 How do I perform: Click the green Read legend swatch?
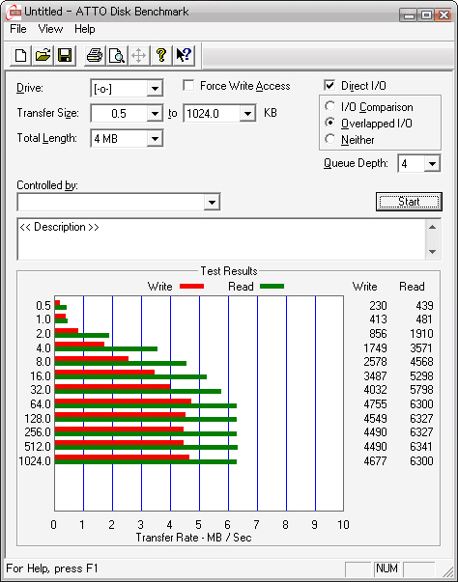(x=272, y=287)
